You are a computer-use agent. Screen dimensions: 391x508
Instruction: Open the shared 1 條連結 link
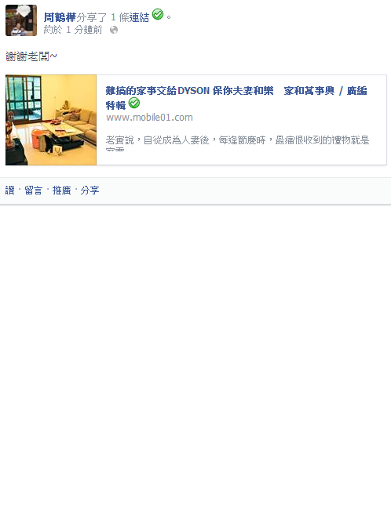[130, 17]
